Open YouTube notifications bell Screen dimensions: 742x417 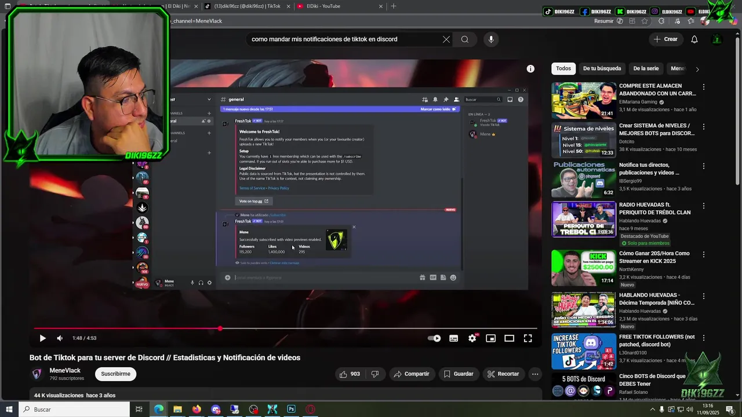(x=694, y=39)
